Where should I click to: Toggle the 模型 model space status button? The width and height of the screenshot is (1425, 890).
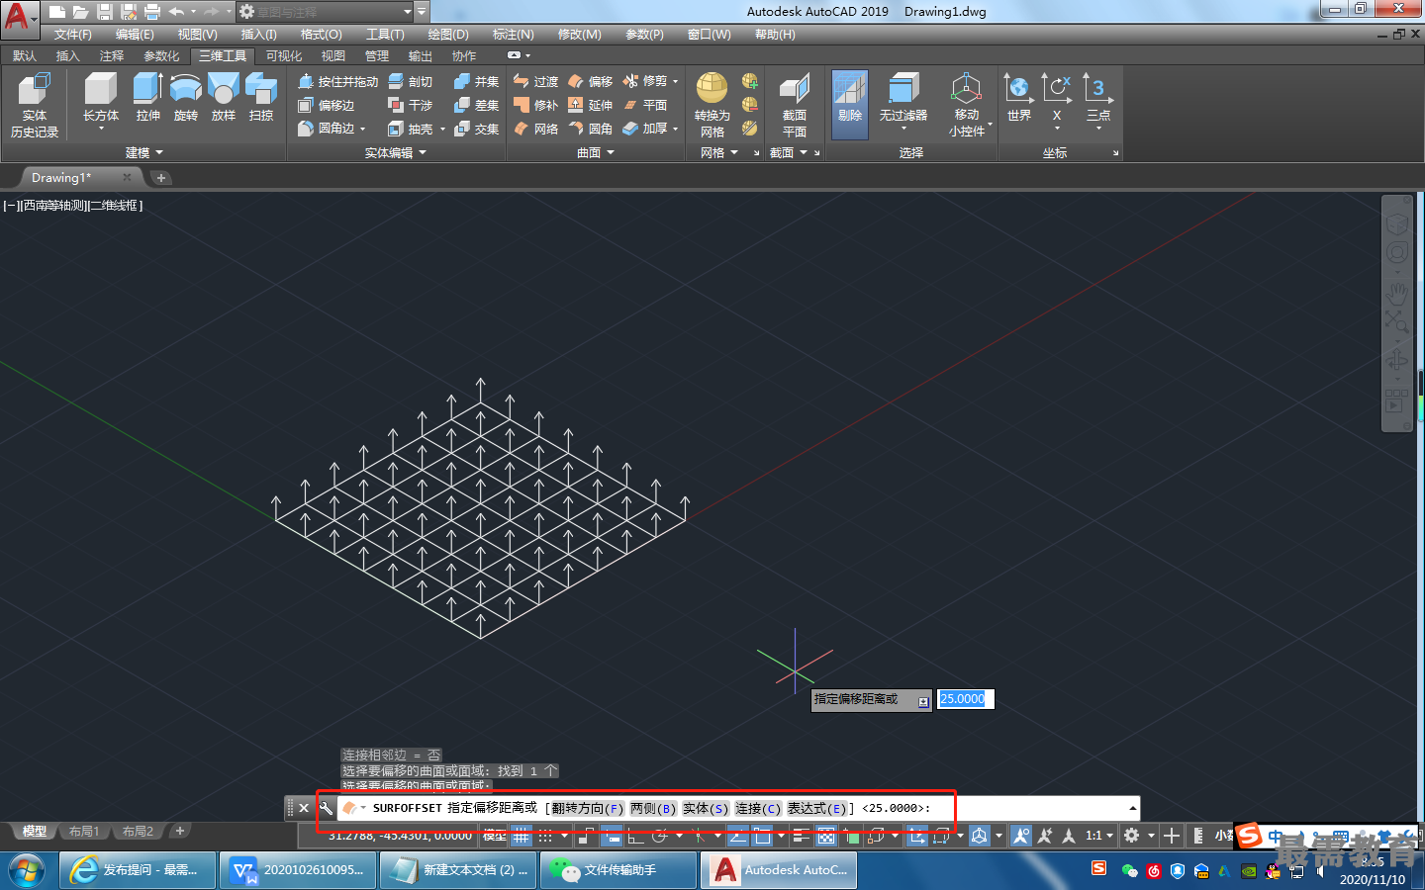495,836
